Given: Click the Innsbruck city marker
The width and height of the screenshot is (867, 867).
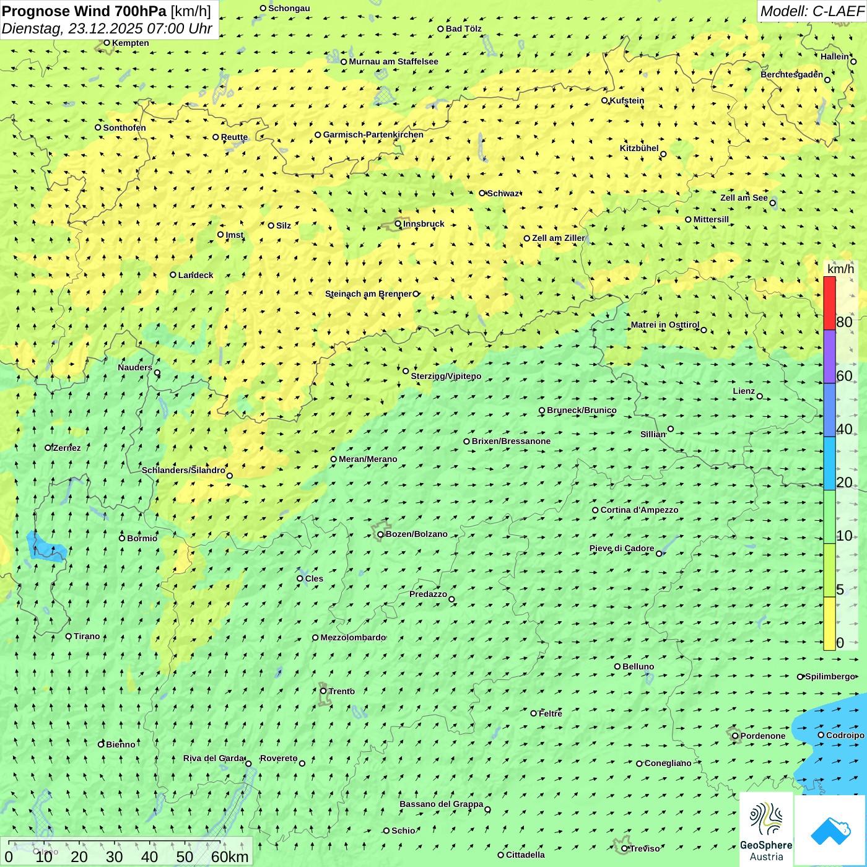Looking at the screenshot, I should point(398,224).
